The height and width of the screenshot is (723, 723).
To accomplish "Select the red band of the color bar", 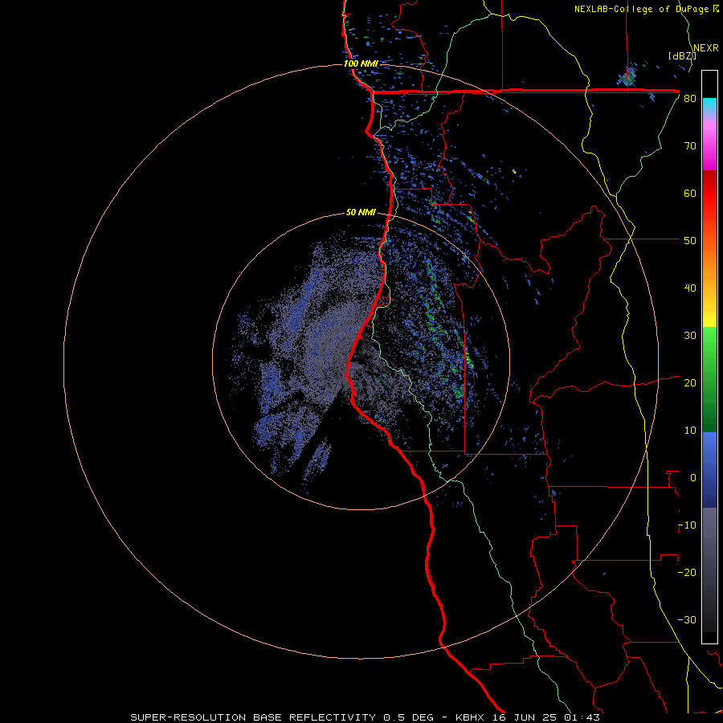I will click(x=709, y=194).
